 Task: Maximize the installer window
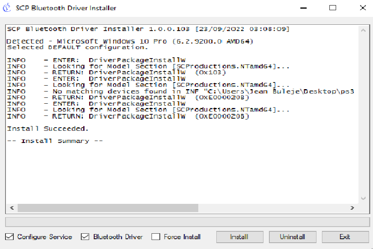pos(333,8)
